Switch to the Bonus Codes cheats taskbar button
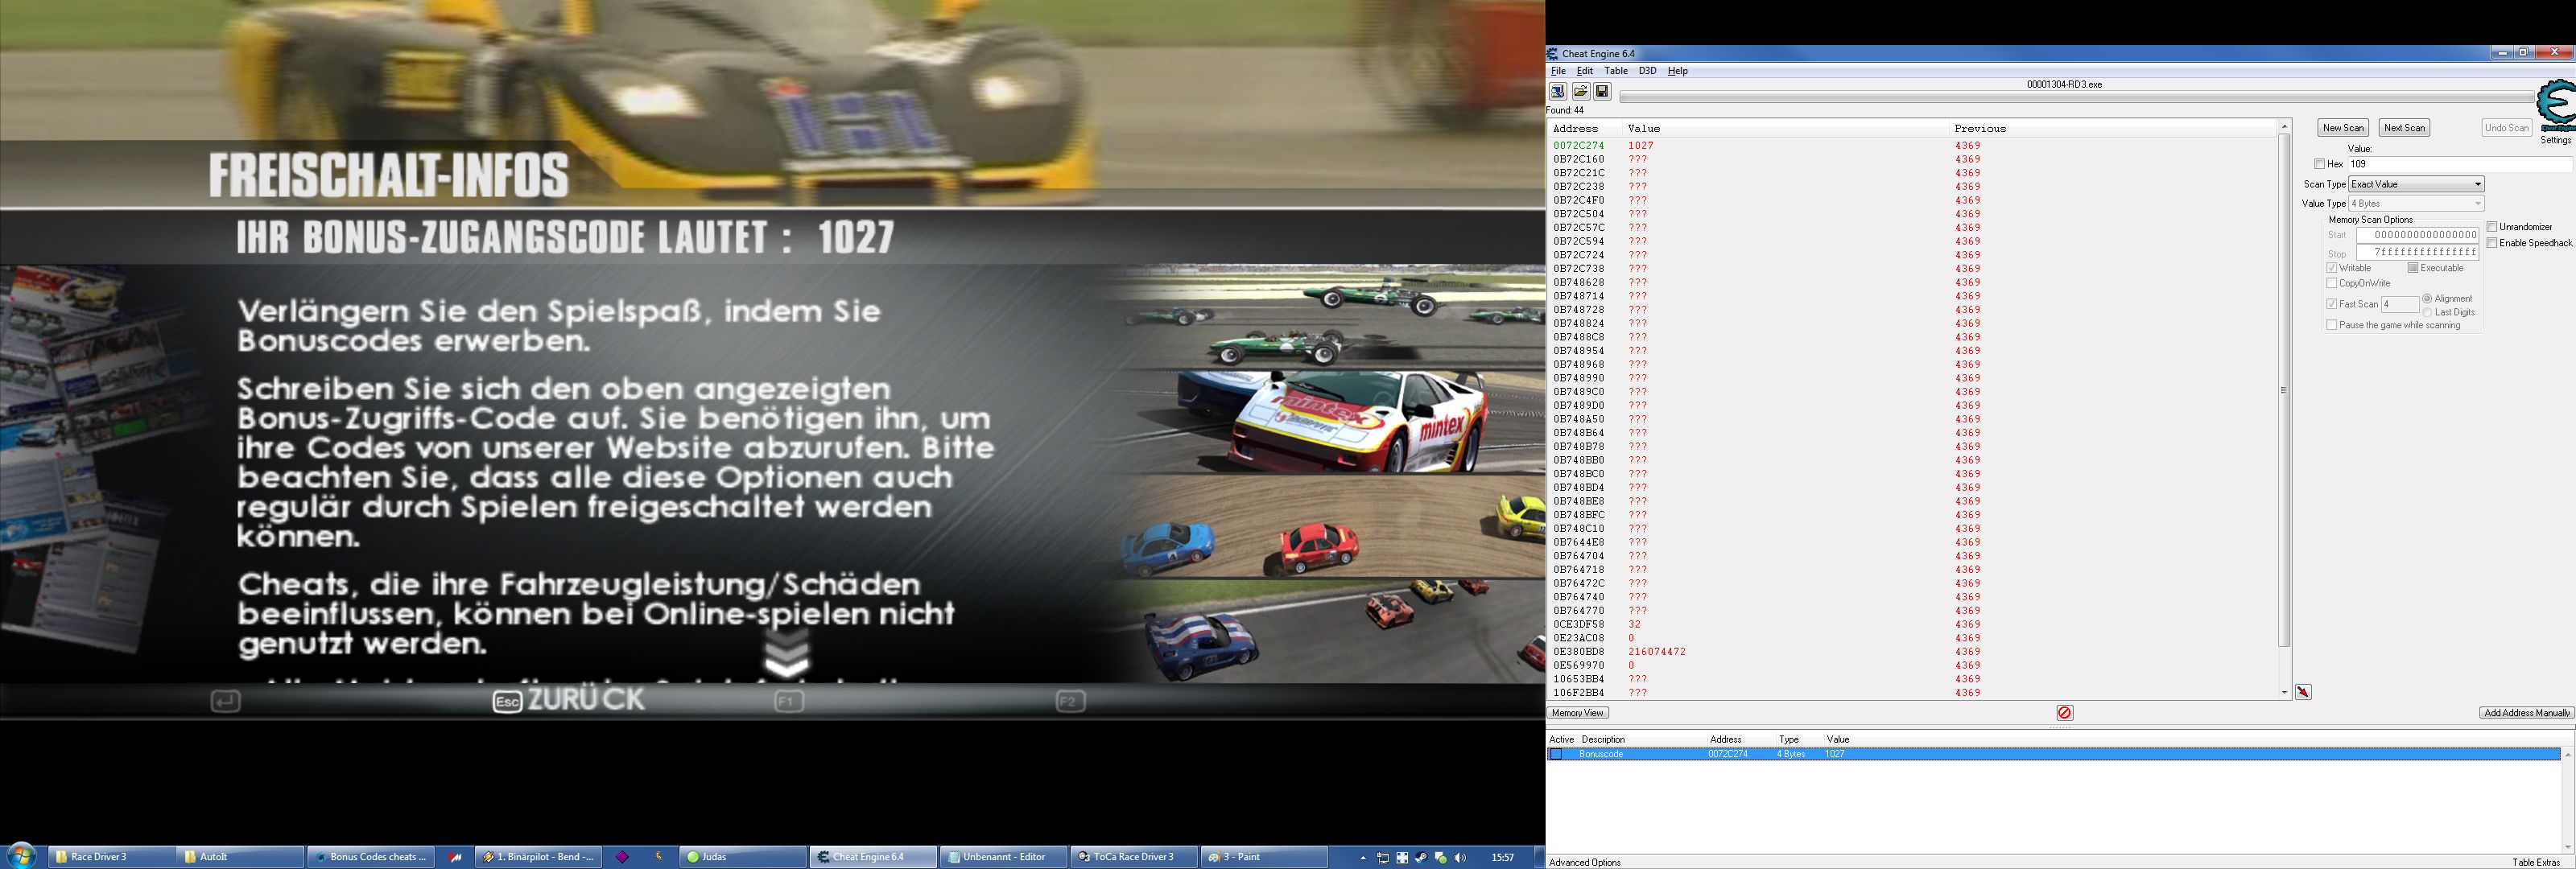The height and width of the screenshot is (869, 2576). (370, 857)
